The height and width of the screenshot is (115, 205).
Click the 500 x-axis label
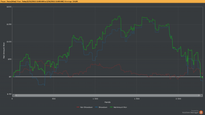click(54, 99)
